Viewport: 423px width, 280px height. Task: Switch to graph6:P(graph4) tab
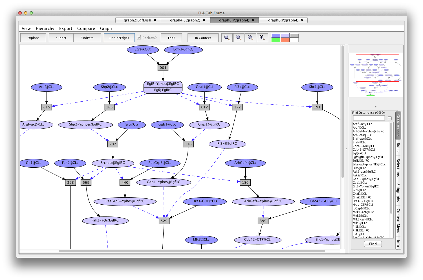283,20
